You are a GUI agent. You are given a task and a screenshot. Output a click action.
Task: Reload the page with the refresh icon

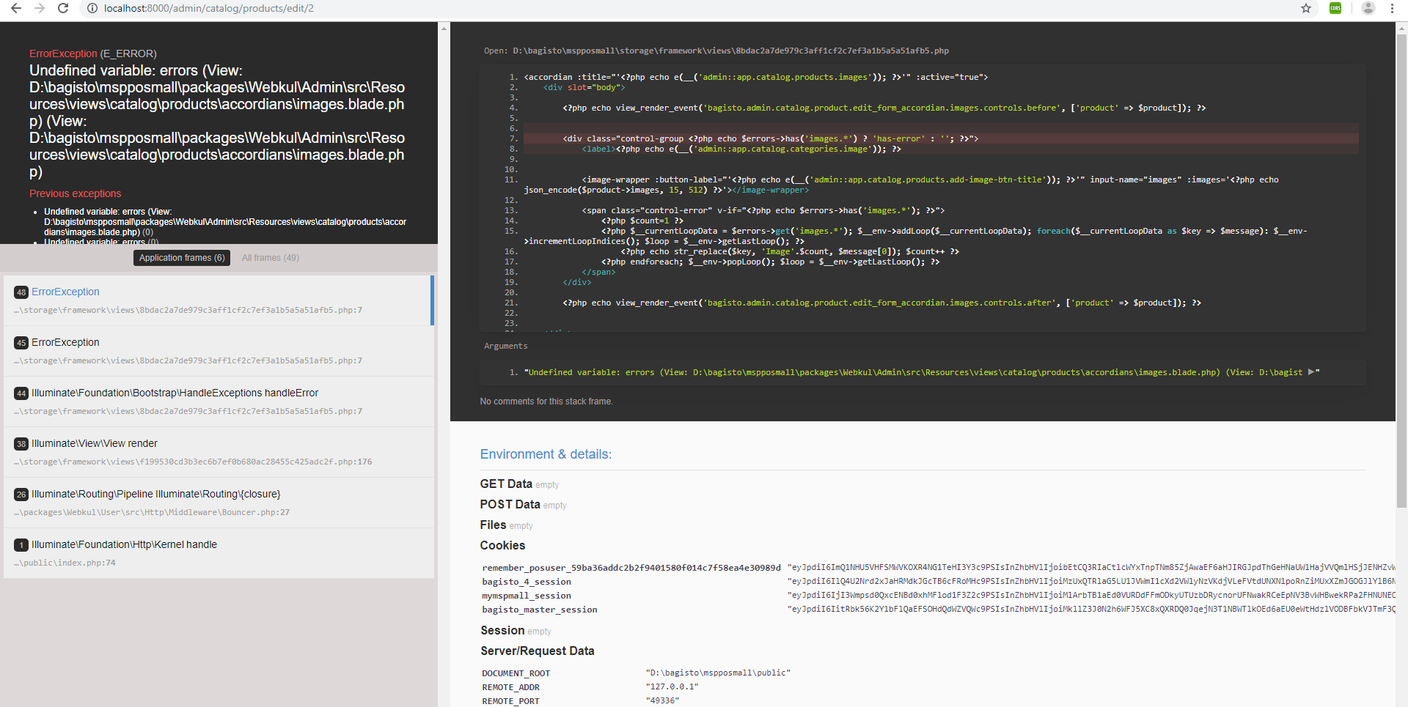pos(63,8)
